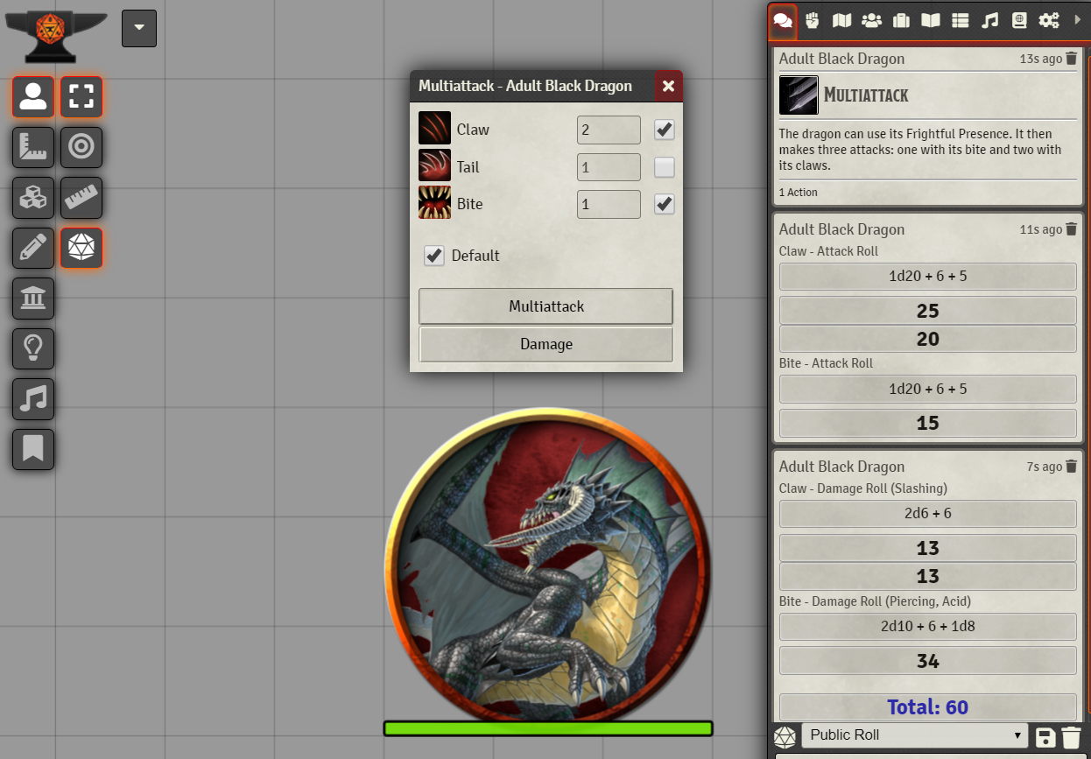Click the Bite damage result 34

[x=927, y=661]
